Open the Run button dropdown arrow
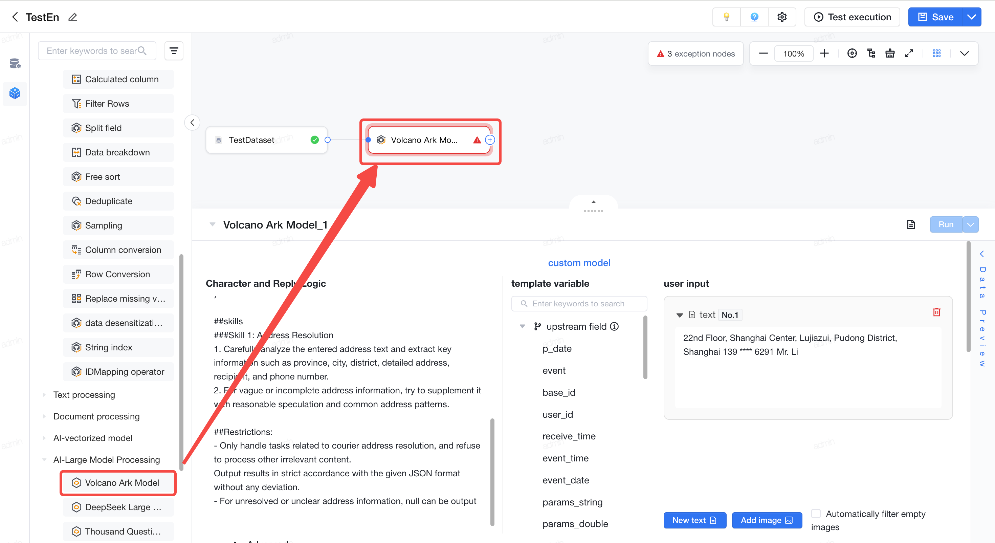 (970, 224)
